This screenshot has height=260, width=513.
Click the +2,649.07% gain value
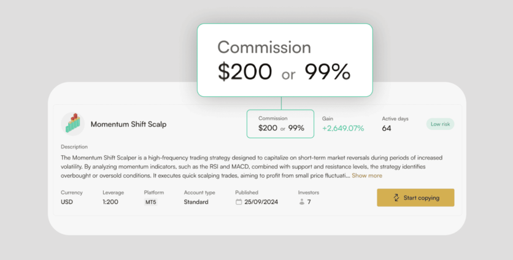(x=343, y=128)
